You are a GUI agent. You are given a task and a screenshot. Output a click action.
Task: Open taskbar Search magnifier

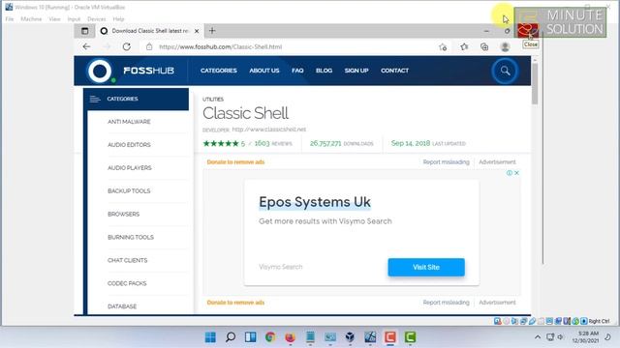coord(231,337)
